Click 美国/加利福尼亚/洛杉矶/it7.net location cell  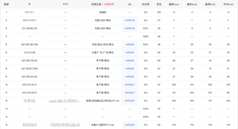[103, 101]
